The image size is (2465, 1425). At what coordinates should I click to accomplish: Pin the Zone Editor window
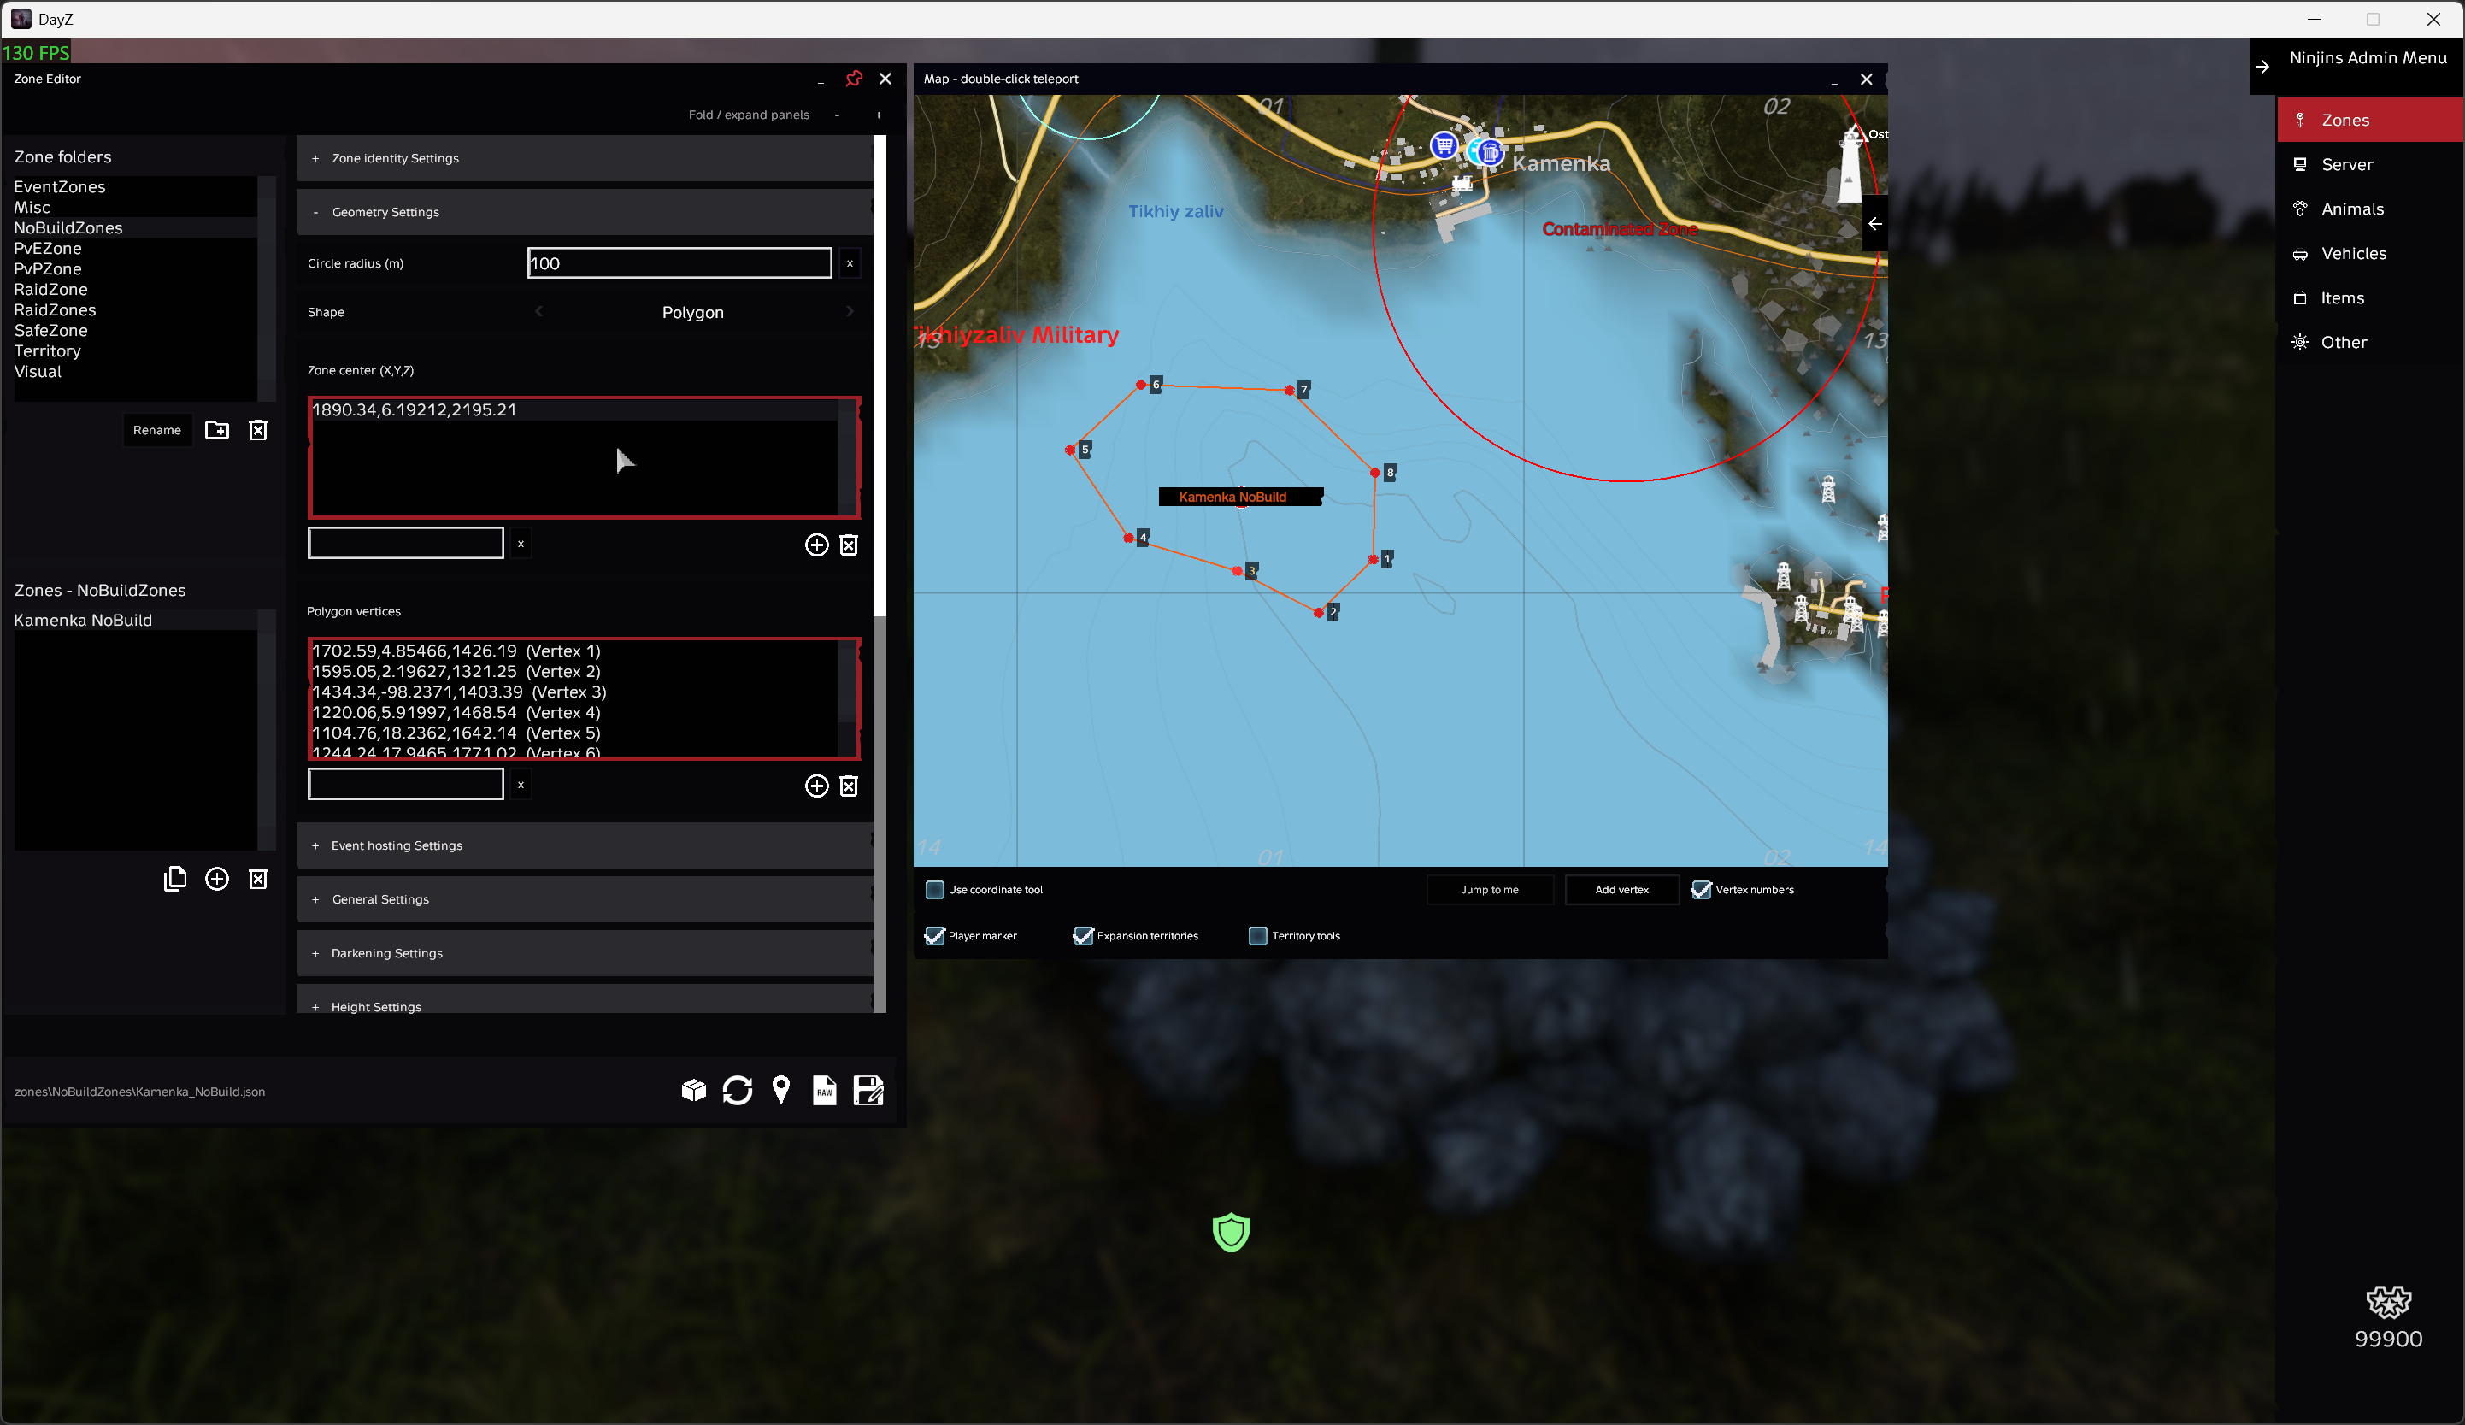coord(854,79)
